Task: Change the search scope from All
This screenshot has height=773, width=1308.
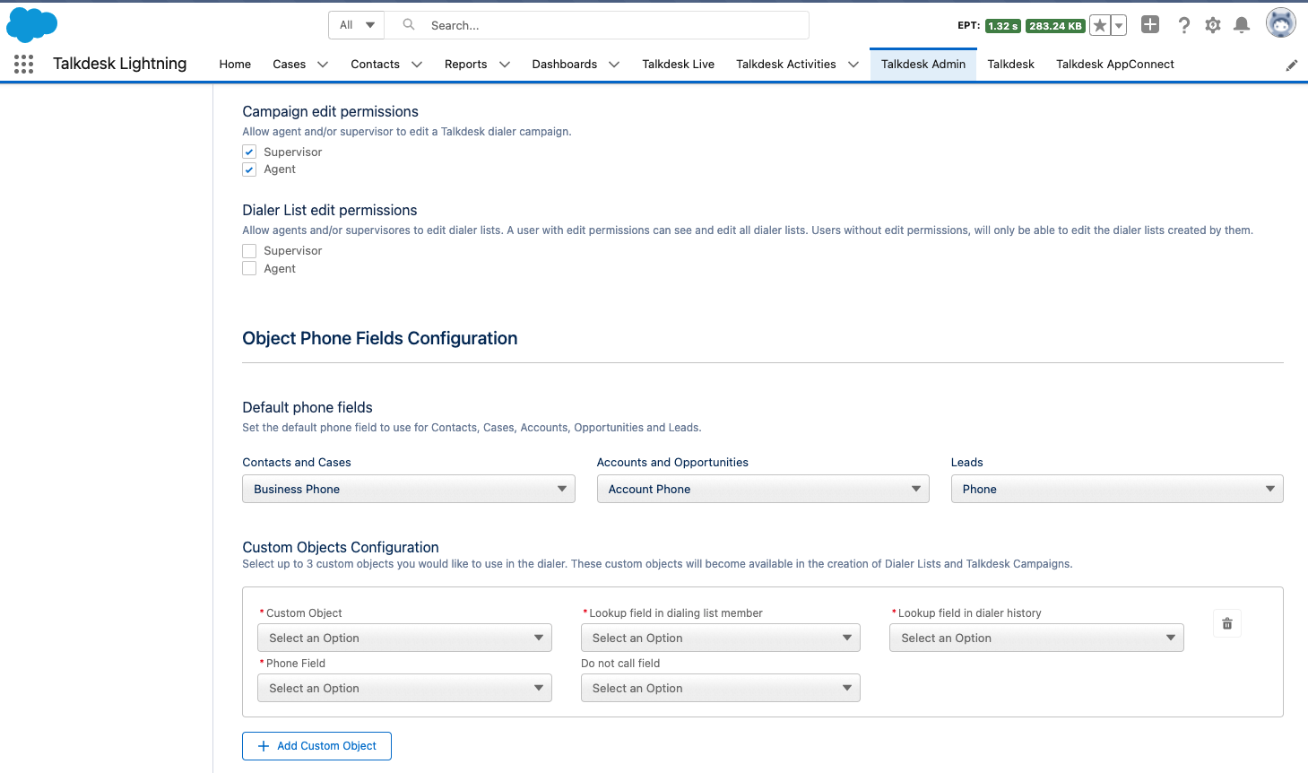Action: 356,24
